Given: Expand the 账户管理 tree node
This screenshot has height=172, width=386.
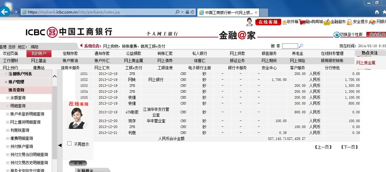Looking at the screenshot, I should click(x=6, y=82).
